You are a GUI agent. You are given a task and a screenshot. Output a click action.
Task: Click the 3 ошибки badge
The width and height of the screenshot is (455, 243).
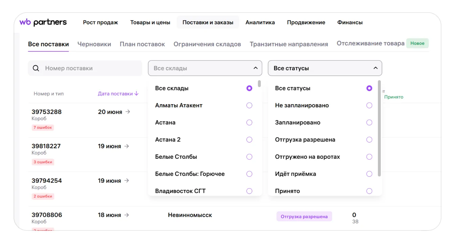pos(43,162)
